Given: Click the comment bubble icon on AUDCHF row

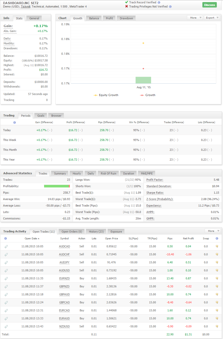Looking at the screenshot, I should point(217,254).
